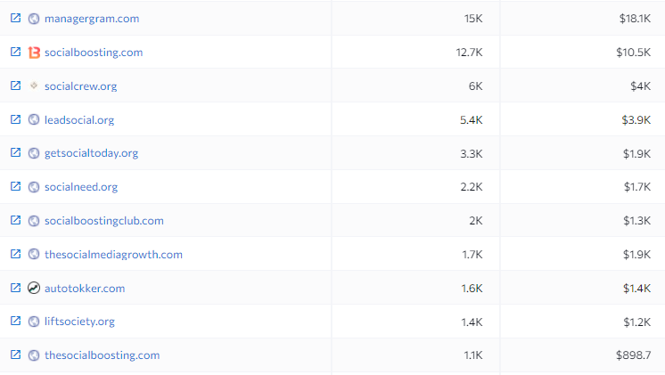Open the socialboostingclub.com link
The height and width of the screenshot is (375, 665).
[104, 221]
